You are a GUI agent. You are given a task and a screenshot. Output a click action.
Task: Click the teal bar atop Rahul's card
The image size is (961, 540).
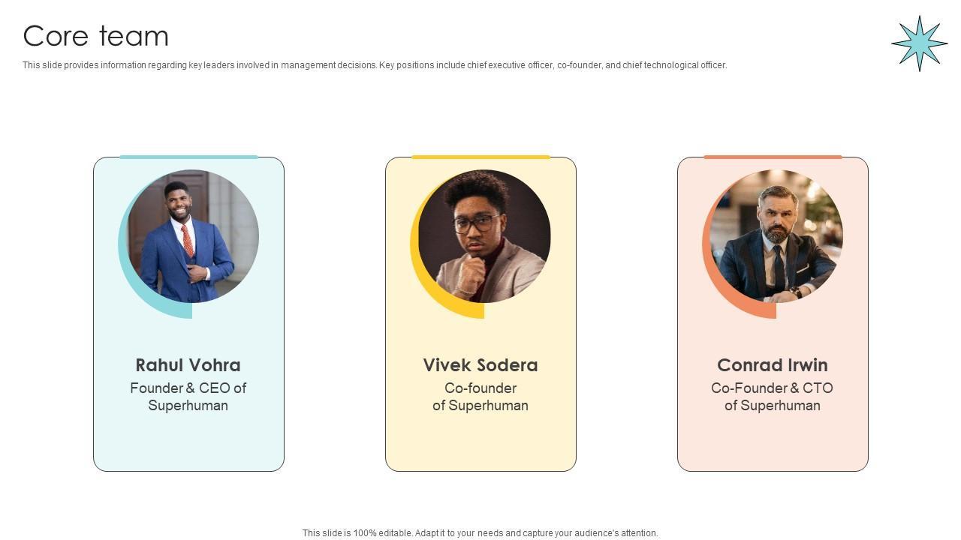click(x=188, y=157)
